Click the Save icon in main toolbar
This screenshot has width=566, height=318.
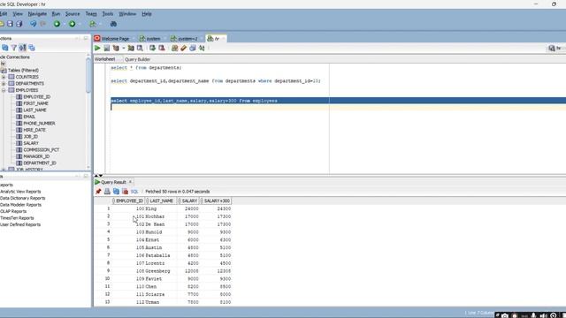(x=10, y=24)
